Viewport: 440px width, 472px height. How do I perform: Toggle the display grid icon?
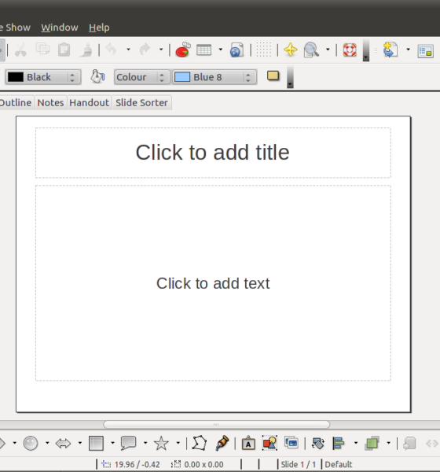264,50
